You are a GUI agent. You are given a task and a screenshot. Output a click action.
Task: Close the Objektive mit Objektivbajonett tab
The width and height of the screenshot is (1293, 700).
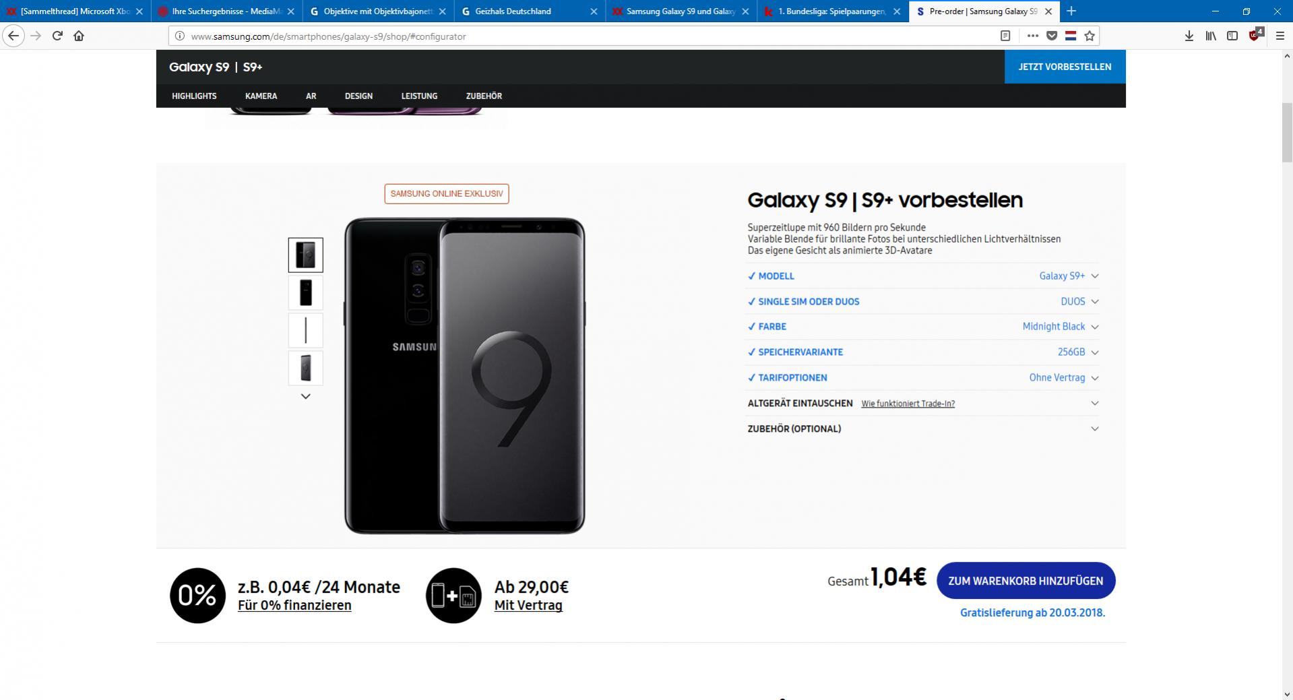click(x=442, y=11)
